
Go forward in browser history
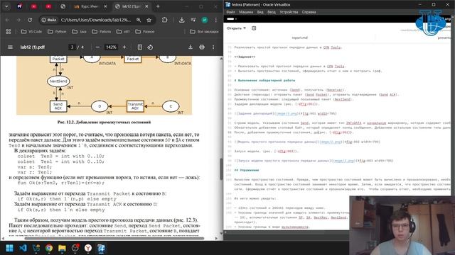(18, 20)
